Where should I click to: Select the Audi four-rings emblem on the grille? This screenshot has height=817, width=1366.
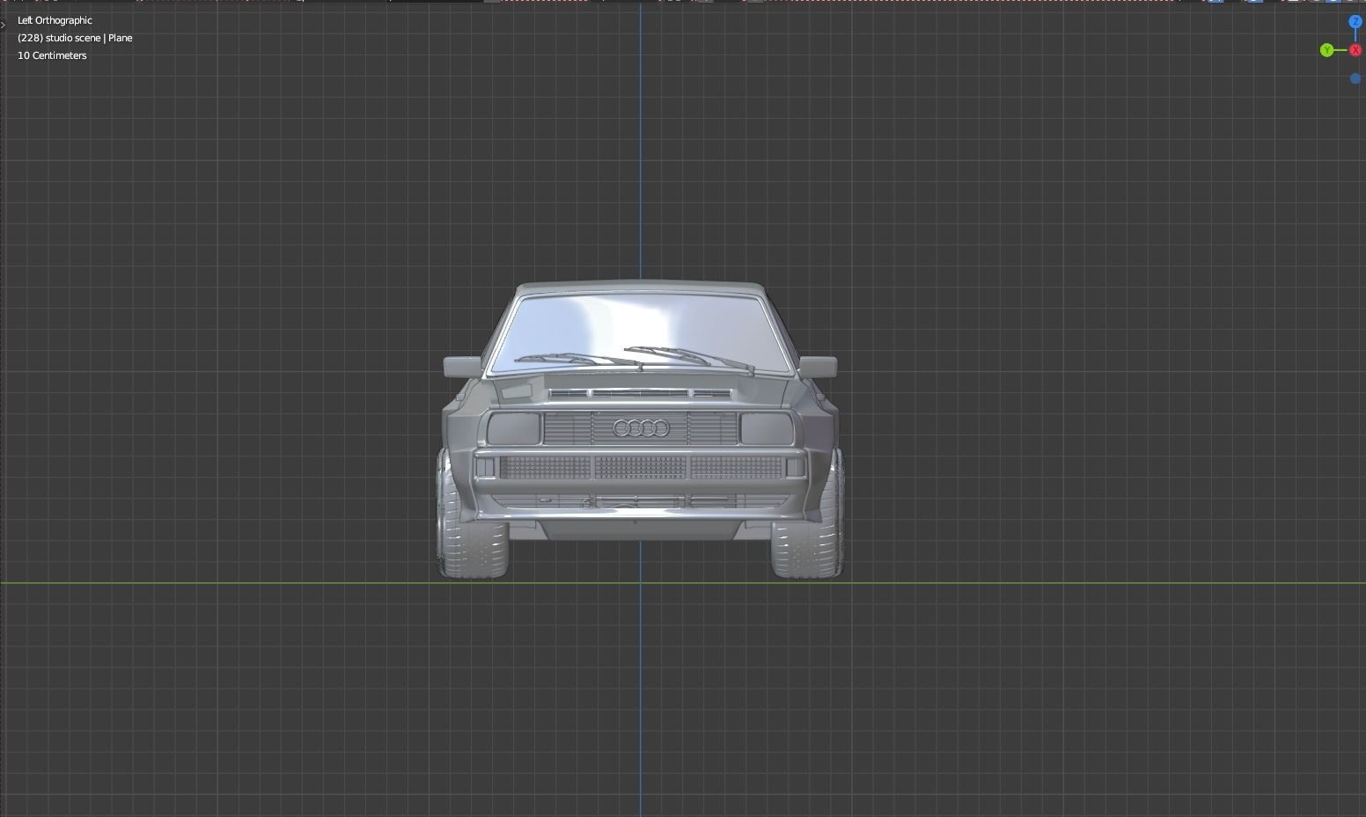coord(641,428)
